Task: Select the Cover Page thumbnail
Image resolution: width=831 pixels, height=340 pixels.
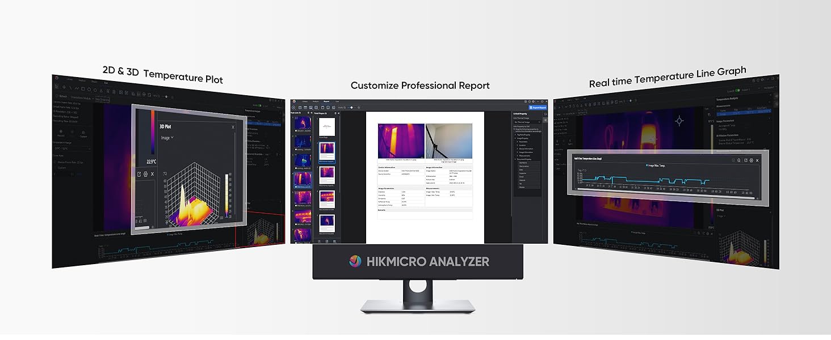Action: click(x=326, y=126)
